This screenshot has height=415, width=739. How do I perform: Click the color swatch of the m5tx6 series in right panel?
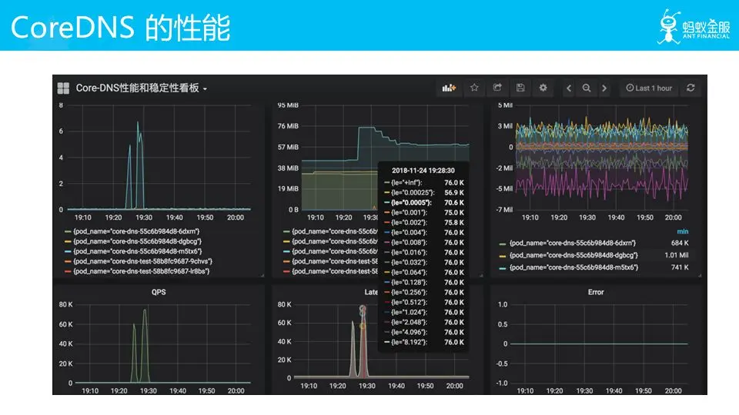click(x=503, y=267)
